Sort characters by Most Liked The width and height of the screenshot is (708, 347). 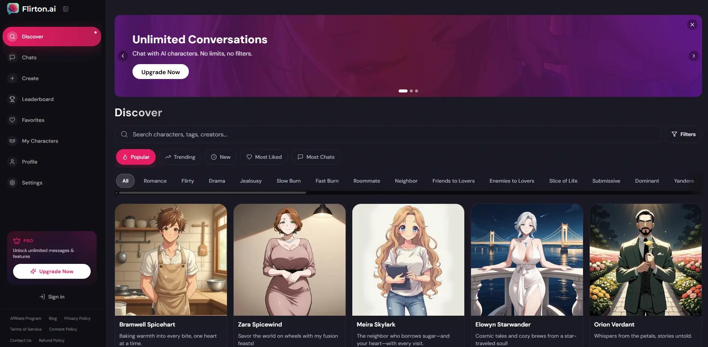pos(264,157)
